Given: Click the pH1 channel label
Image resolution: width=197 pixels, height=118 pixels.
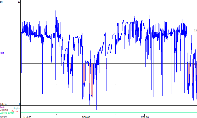Looking at the screenshot, I should click(2, 53).
